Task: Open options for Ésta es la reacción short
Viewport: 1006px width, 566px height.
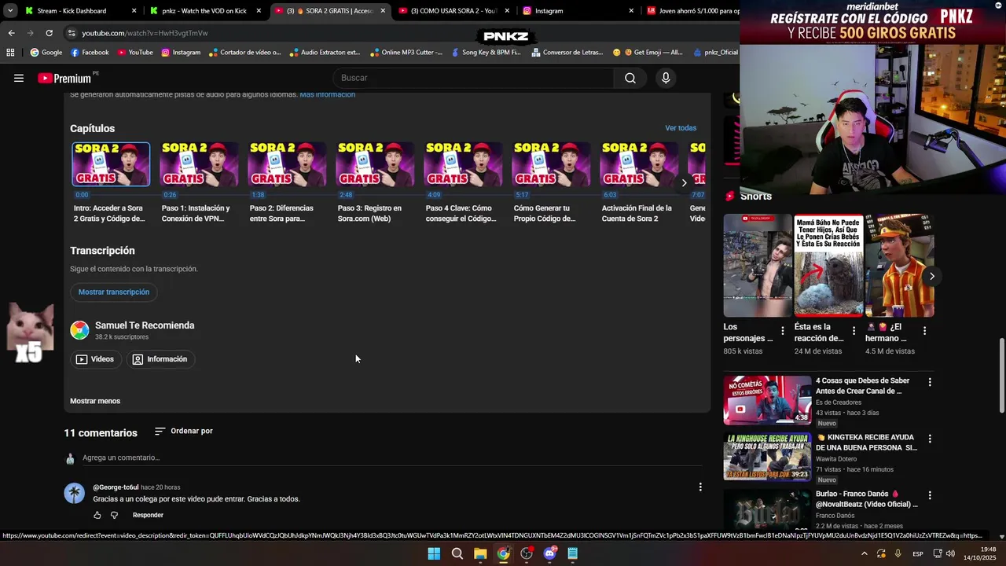Action: (x=854, y=331)
